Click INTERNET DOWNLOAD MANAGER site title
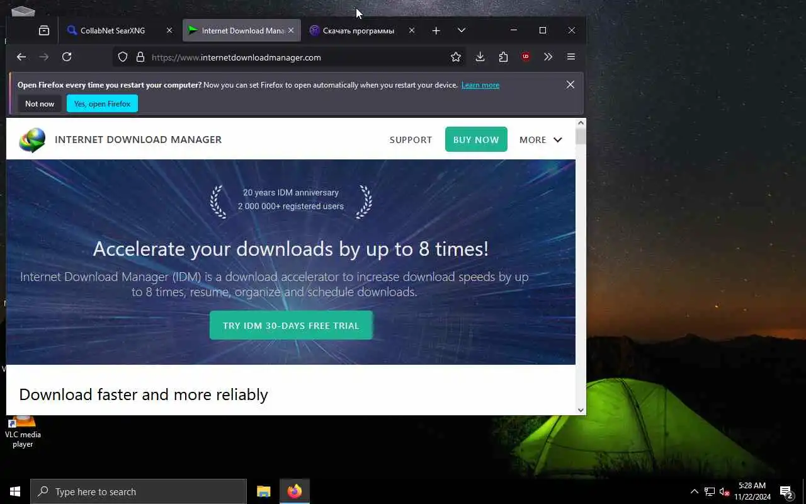Screen dimensions: 806x504 [139, 140]
